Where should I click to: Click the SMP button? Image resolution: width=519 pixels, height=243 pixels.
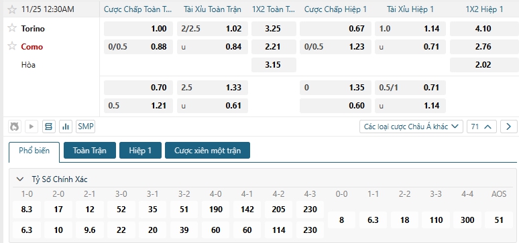click(x=85, y=127)
